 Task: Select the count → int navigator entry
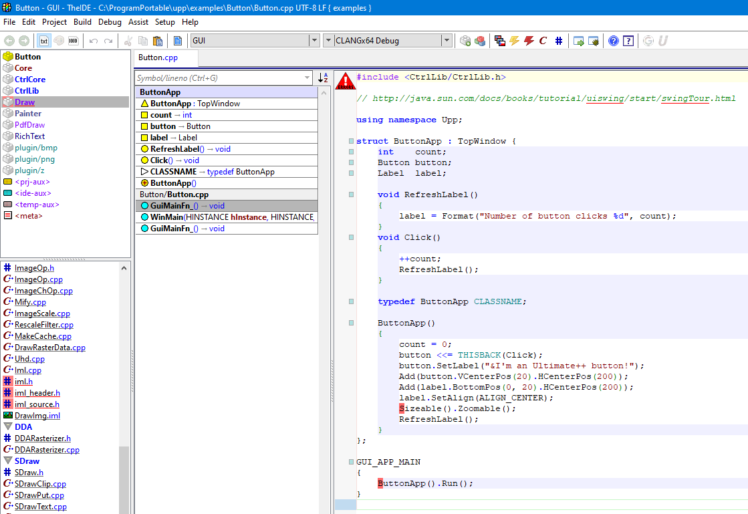[x=227, y=115]
